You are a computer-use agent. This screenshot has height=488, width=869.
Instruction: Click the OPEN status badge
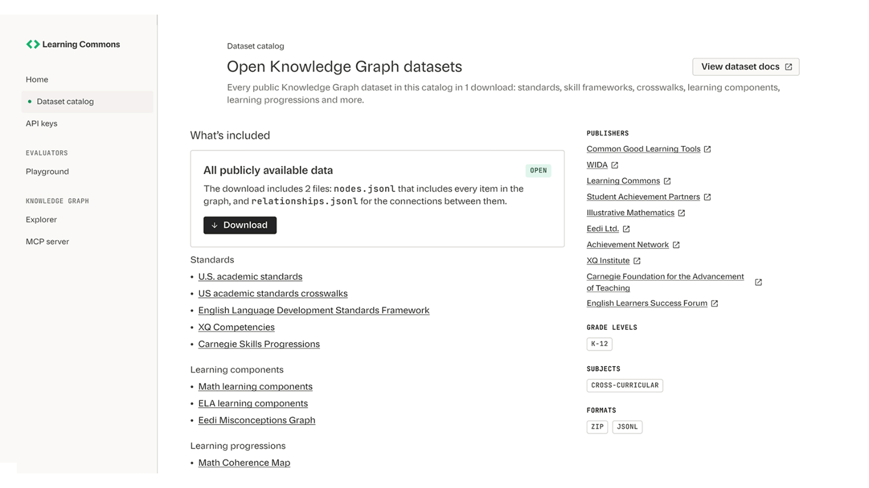pos(538,171)
